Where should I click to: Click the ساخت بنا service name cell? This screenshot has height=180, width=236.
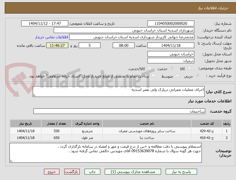(147, 138)
